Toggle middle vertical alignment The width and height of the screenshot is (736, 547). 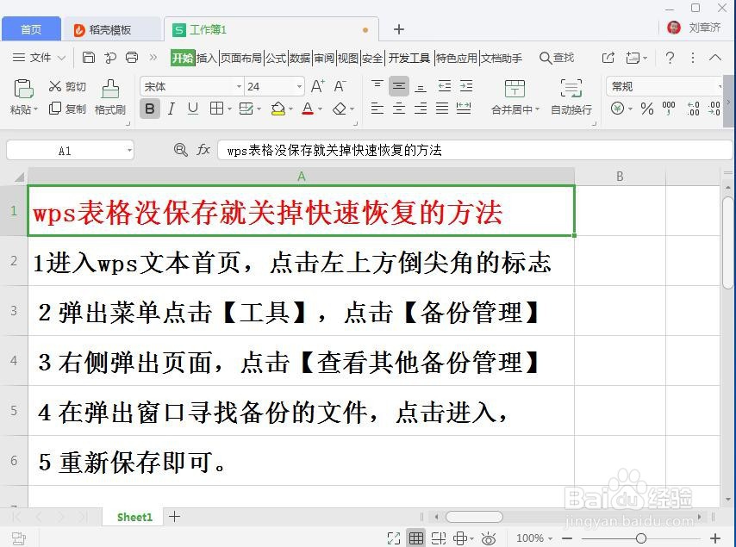tap(399, 86)
